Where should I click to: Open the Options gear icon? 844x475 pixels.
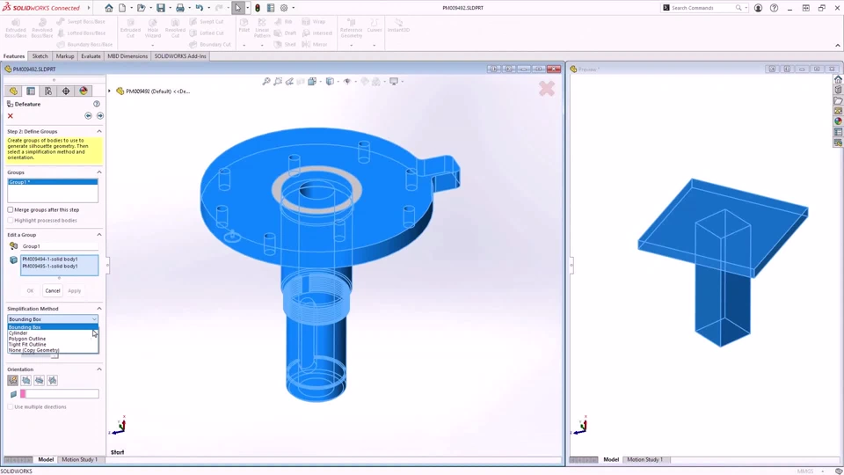pos(284,8)
